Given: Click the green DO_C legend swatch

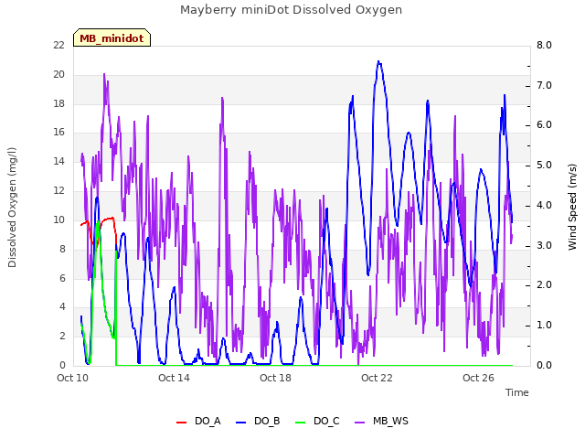Looking at the screenshot, I should click(301, 423).
